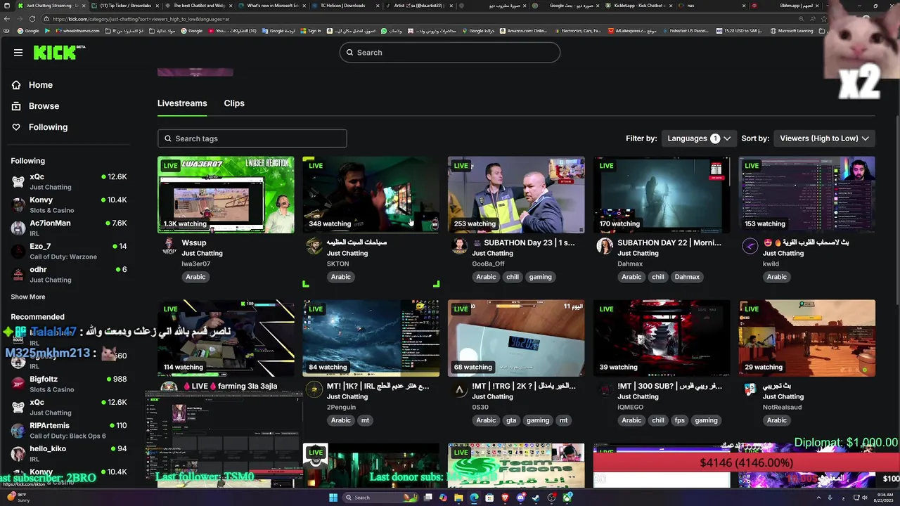Click the Kick search bar
Viewport: 900px width, 506px height.
pos(450,53)
